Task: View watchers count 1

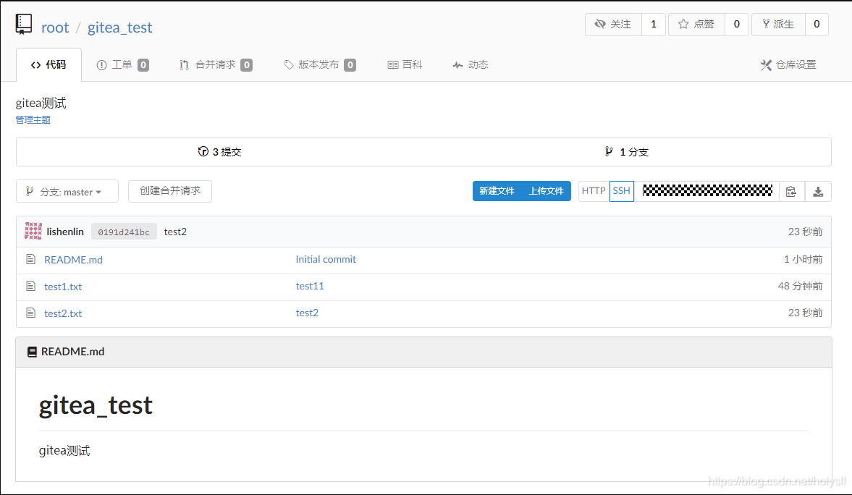Action: click(653, 24)
